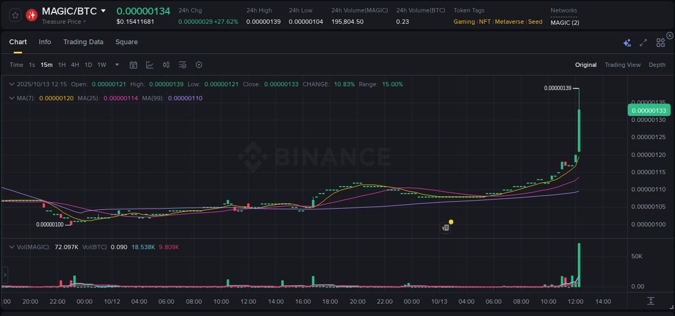Click the Gaming token tag
Image resolution: width=675 pixels, height=316 pixels.
click(465, 22)
